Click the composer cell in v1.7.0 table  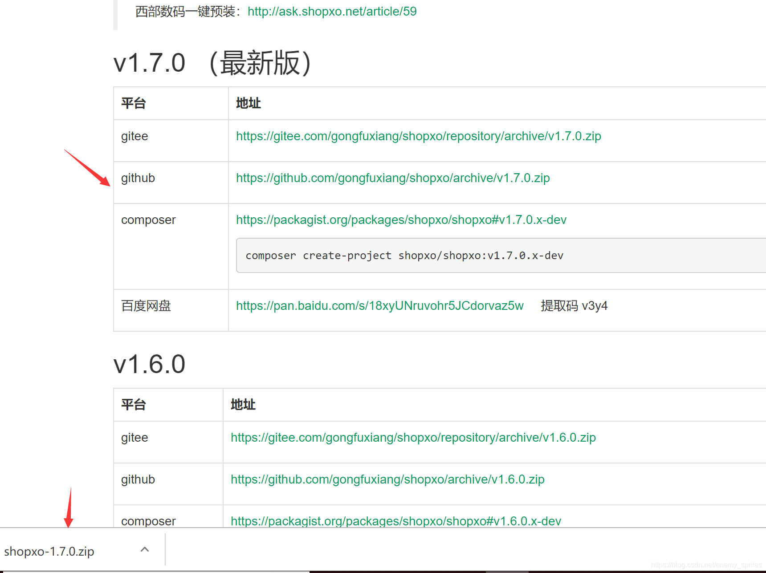(171, 247)
